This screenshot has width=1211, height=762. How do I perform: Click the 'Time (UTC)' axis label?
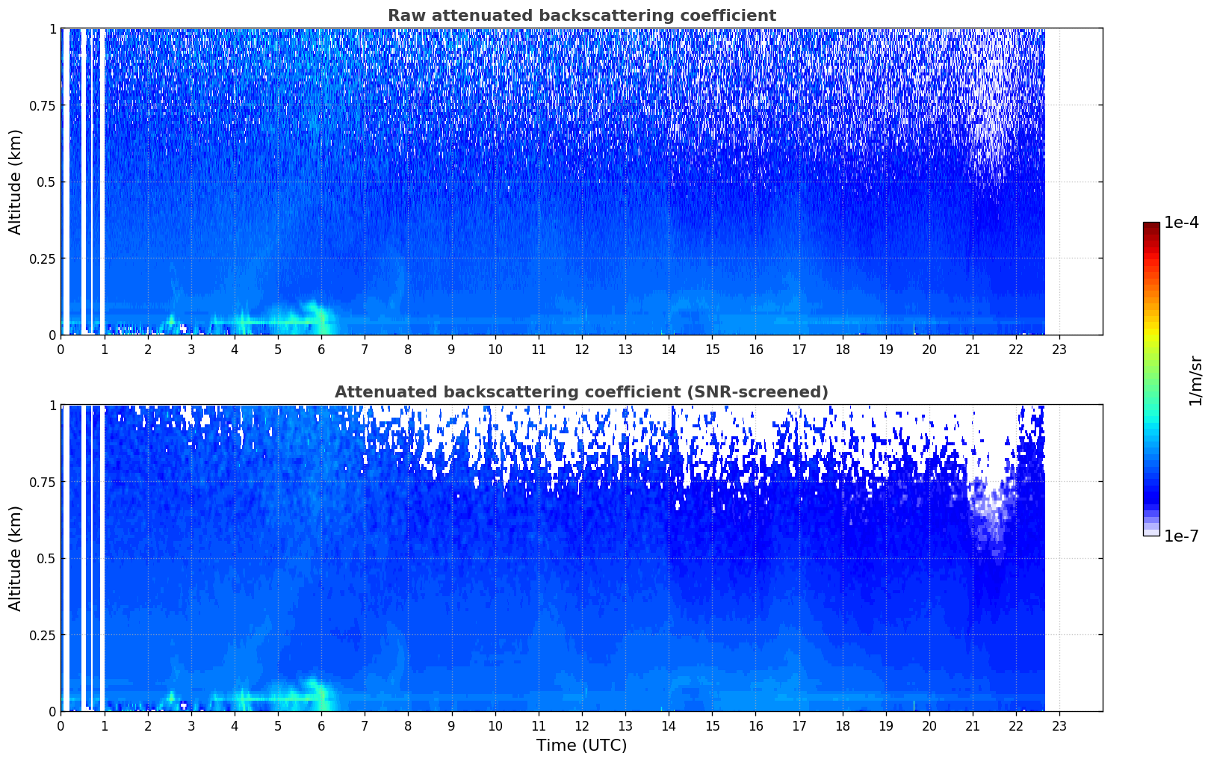point(581,745)
